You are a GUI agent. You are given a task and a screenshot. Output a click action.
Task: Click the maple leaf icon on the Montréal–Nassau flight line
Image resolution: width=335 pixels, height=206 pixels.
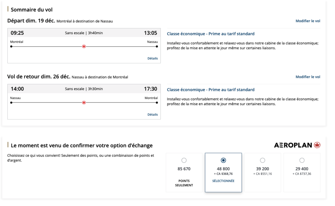tap(84, 47)
